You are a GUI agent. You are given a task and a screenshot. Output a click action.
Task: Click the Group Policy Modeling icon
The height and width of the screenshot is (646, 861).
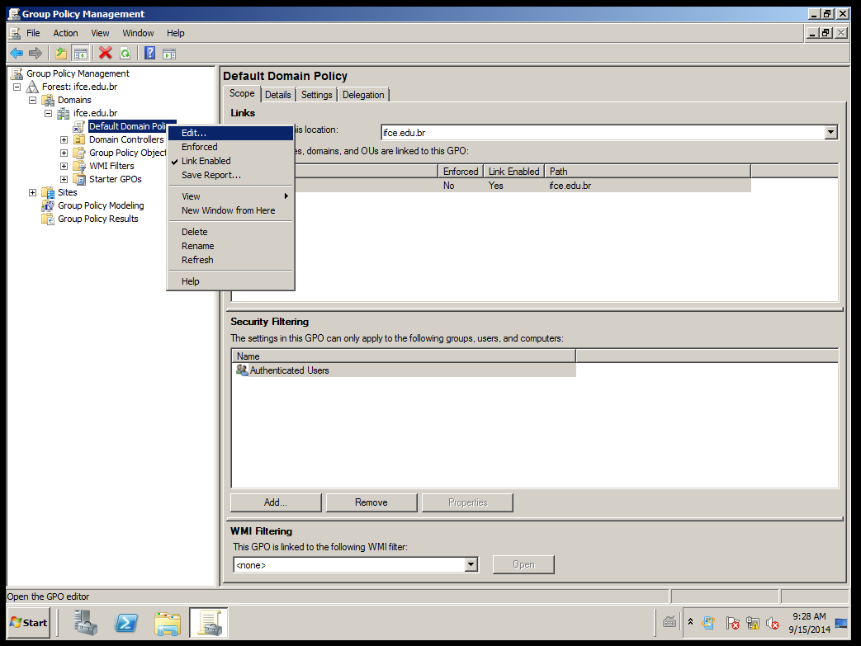point(49,205)
